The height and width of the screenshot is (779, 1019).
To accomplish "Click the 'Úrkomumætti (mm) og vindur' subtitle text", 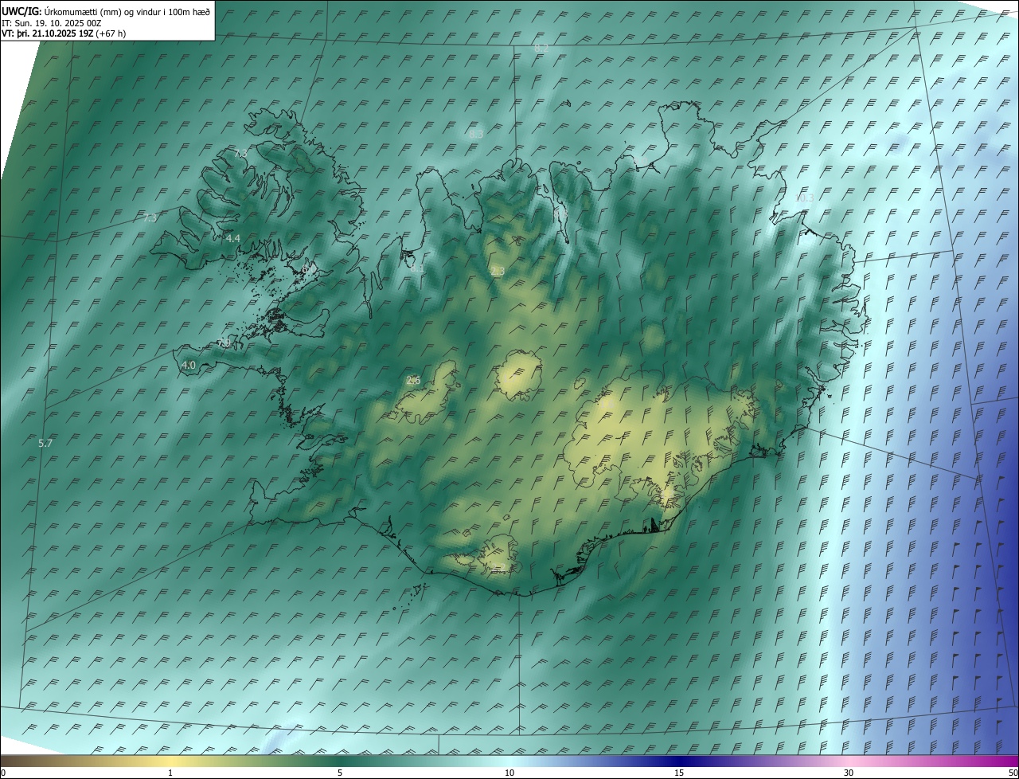I will (x=102, y=11).
